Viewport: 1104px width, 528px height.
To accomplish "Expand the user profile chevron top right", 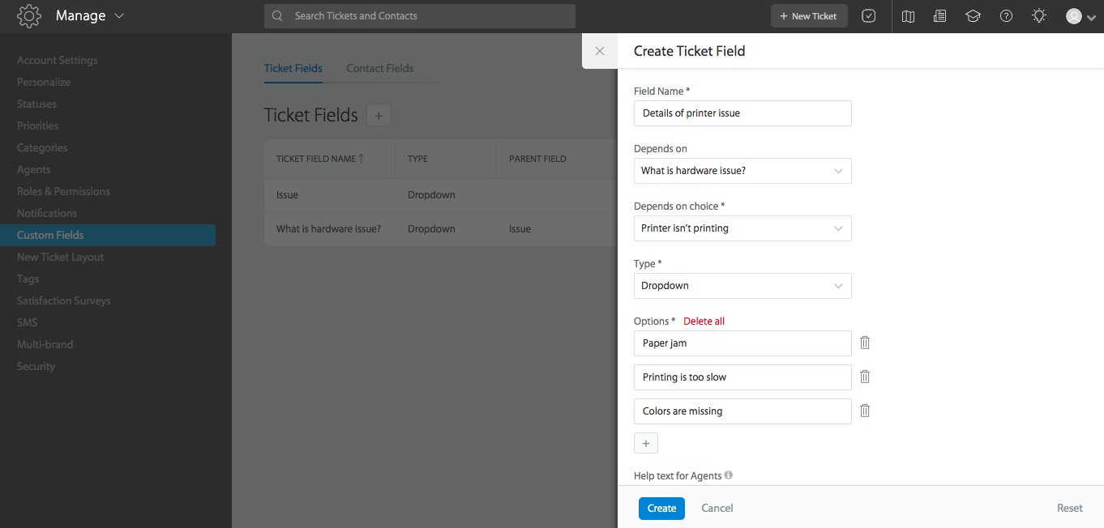I will pos(1091,17).
